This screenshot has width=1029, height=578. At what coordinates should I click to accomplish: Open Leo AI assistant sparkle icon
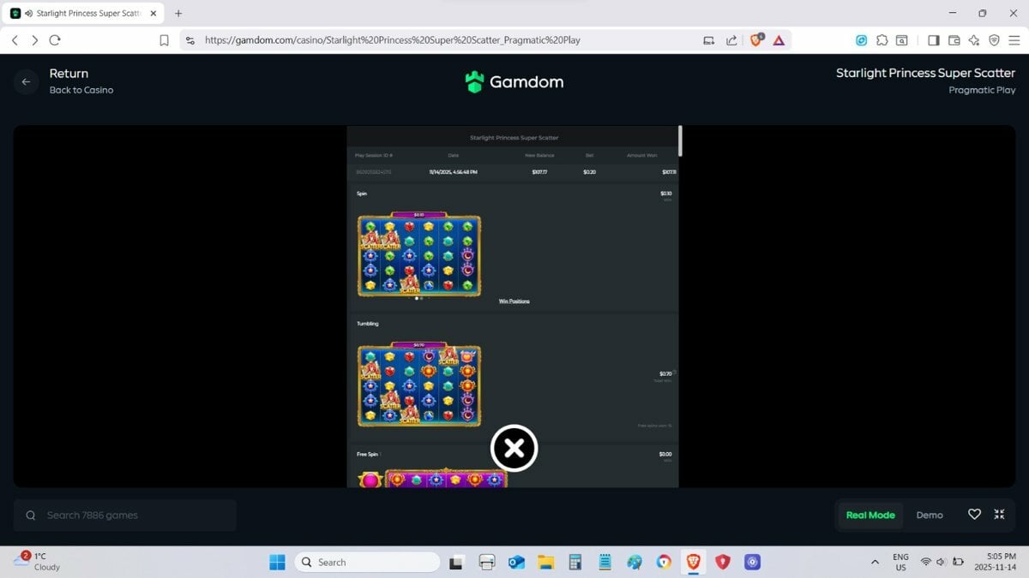pyautogui.click(x=974, y=40)
